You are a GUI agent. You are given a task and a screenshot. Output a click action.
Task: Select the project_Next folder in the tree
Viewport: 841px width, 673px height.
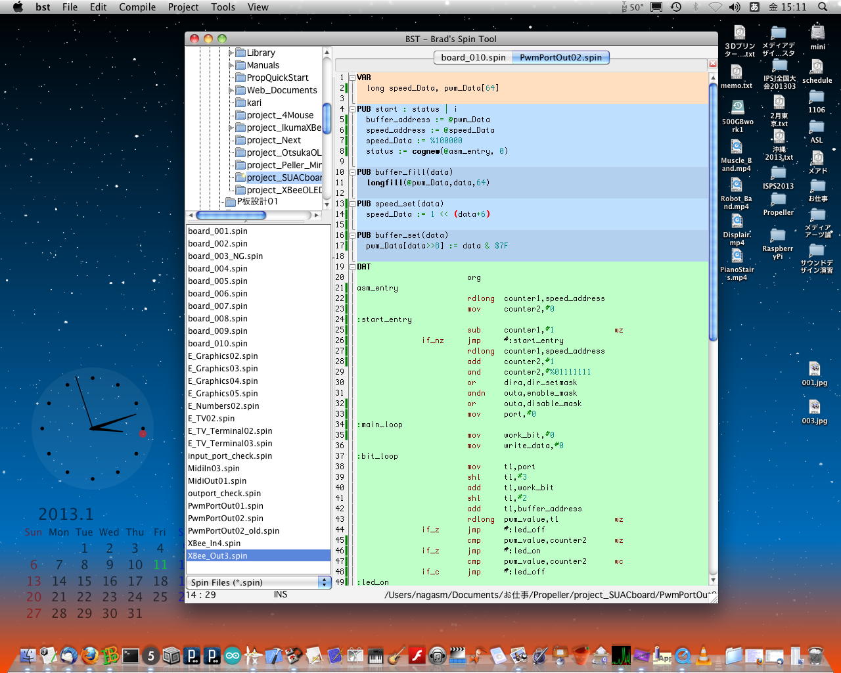point(273,140)
